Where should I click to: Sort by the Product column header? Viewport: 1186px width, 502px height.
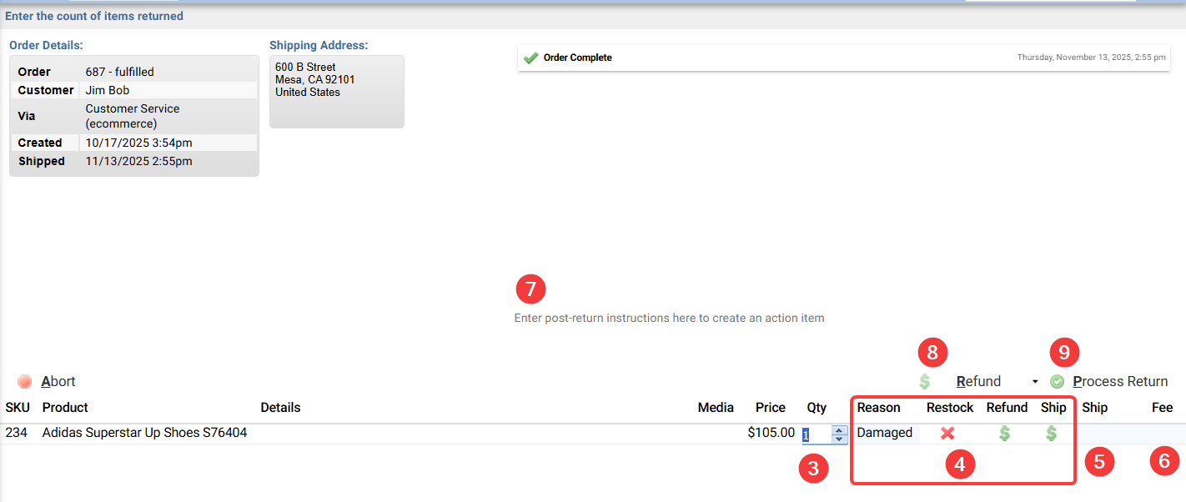pyautogui.click(x=65, y=408)
